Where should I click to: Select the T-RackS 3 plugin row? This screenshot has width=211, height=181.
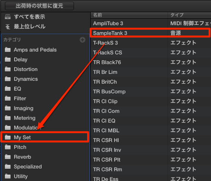151,43
